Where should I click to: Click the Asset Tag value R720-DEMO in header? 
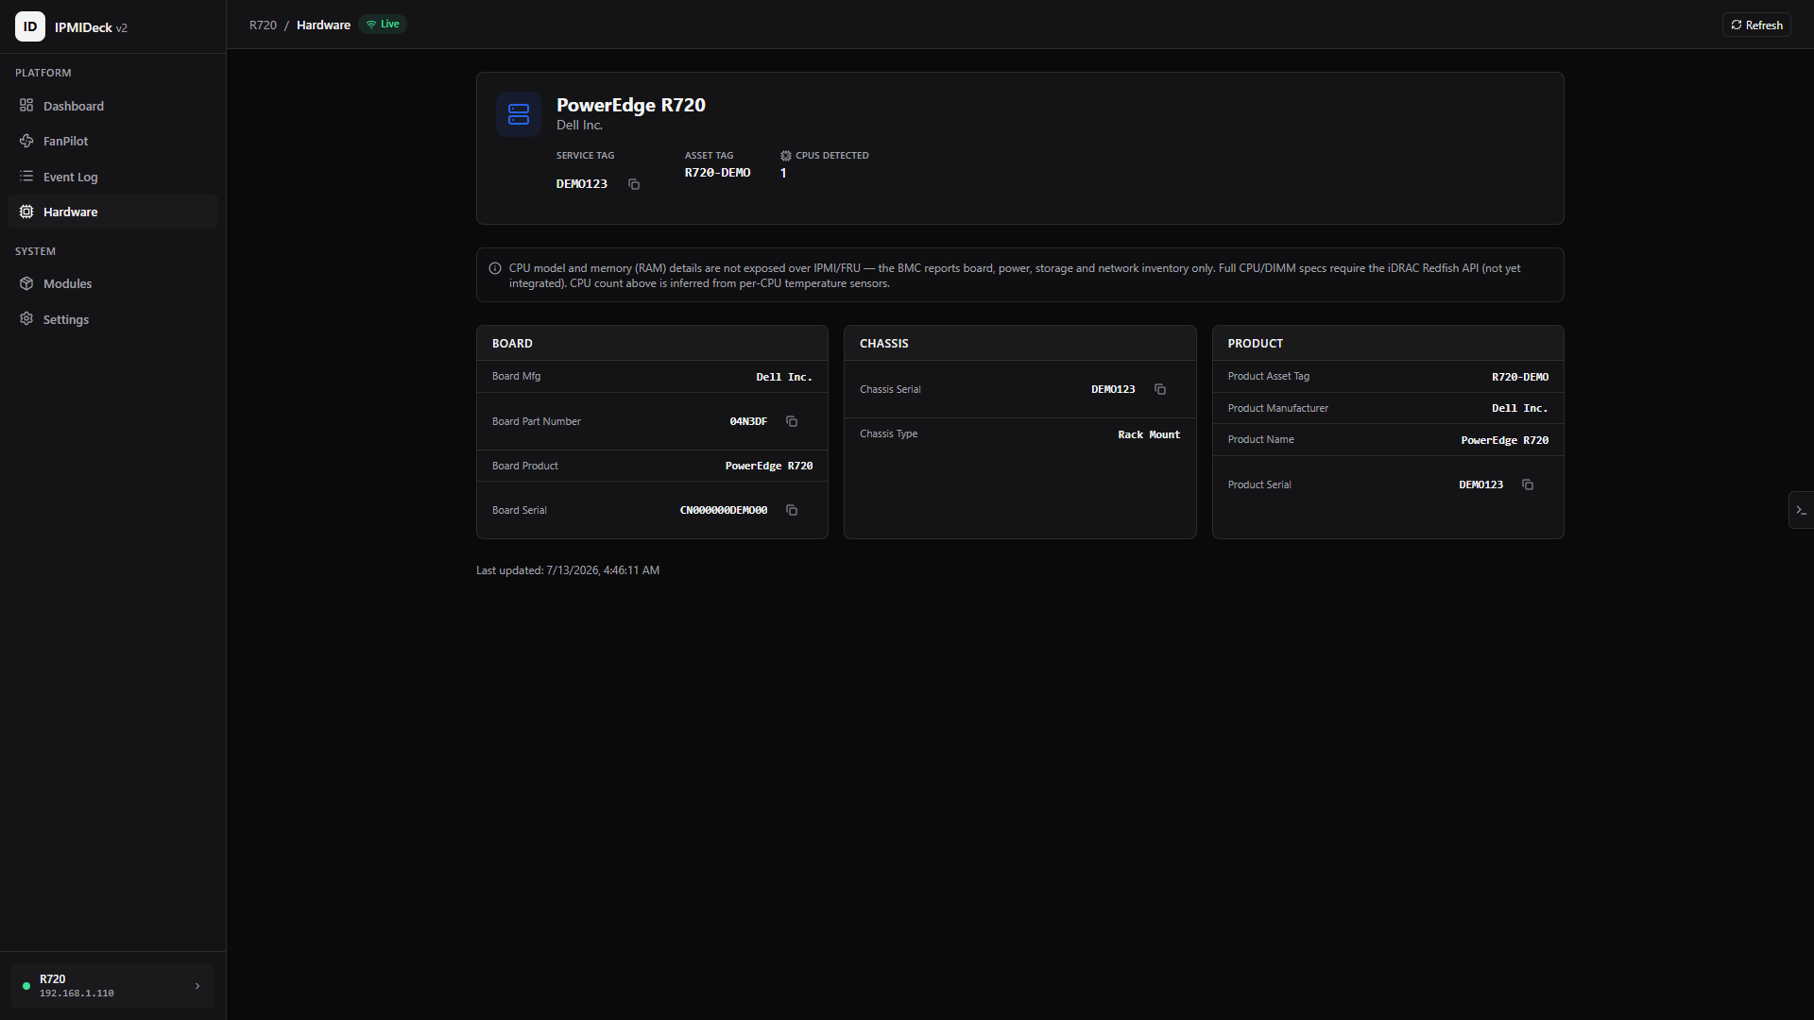tap(718, 173)
